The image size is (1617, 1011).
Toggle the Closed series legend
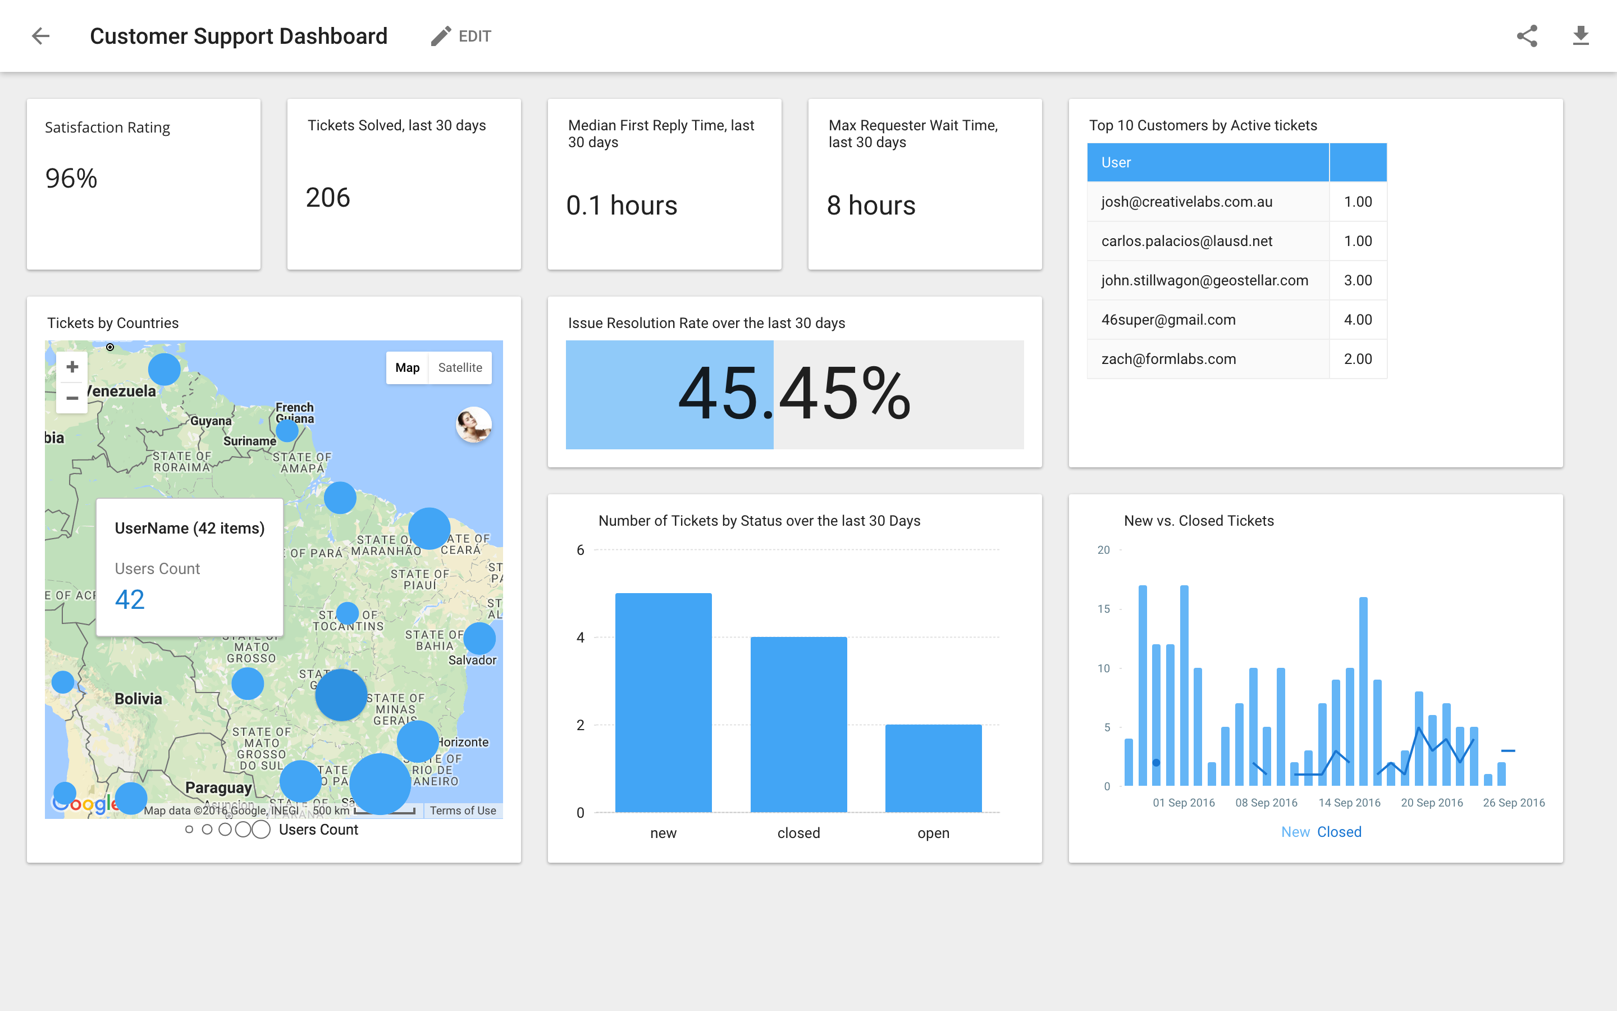1339,832
